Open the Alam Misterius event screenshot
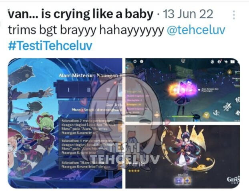 65,123
